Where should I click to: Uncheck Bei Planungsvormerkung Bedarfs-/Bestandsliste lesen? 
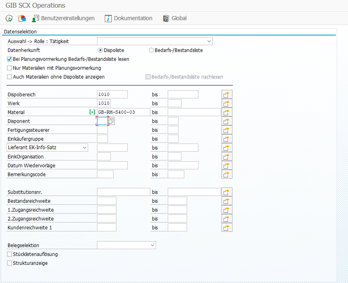(x=10, y=59)
